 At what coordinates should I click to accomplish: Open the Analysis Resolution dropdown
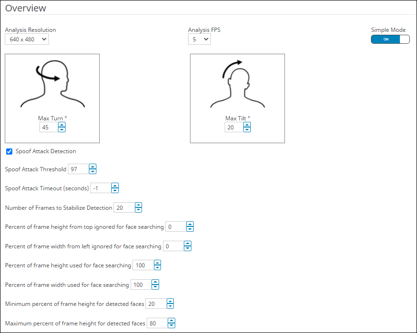pos(27,39)
